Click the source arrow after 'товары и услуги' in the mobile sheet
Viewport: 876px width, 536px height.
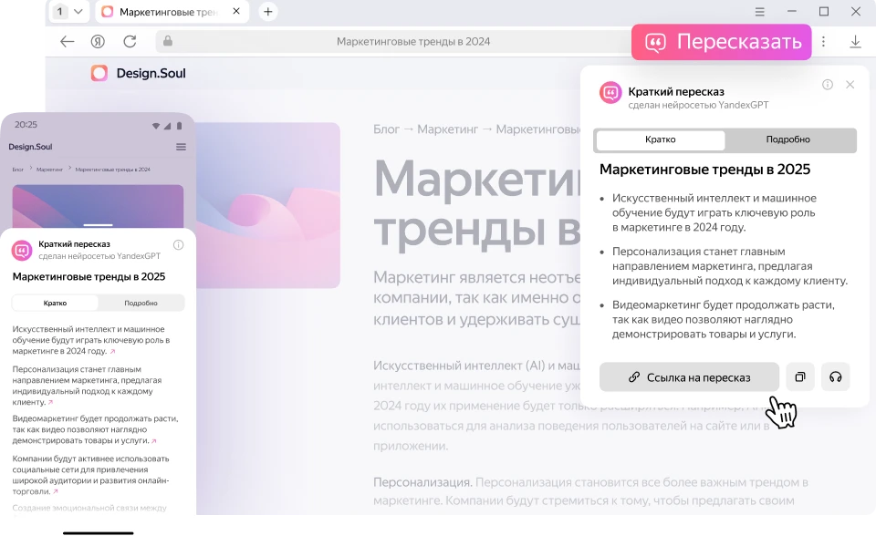pos(154,441)
